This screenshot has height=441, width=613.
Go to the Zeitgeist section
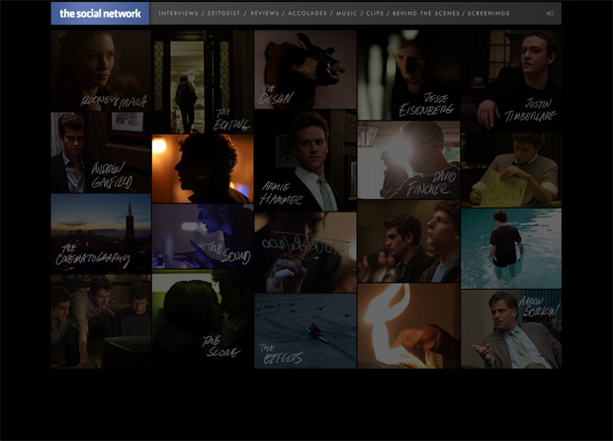223,13
